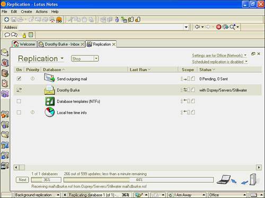This screenshot has height=198, width=265.
Task: Open the plain More Bookmarks folder
Action: pyautogui.click(x=5, y=134)
